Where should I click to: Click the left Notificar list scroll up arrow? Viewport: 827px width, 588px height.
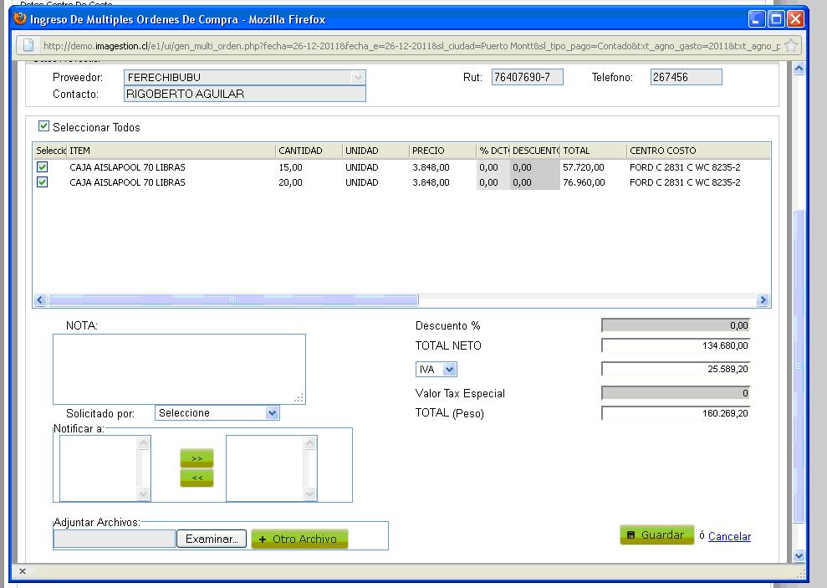pyautogui.click(x=143, y=443)
